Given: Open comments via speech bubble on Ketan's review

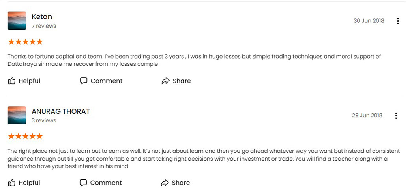Looking at the screenshot, I should coord(83,81).
